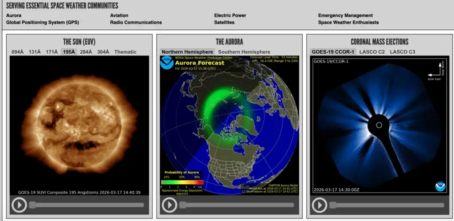Click the Sun (EUV) panel heading
The image size is (454, 221).
(79, 42)
